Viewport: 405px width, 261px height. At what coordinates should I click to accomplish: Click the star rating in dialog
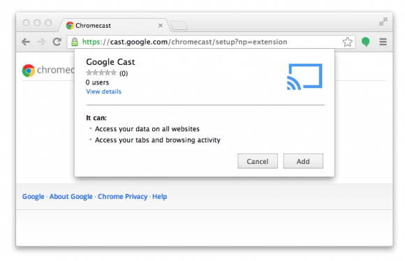click(x=101, y=73)
